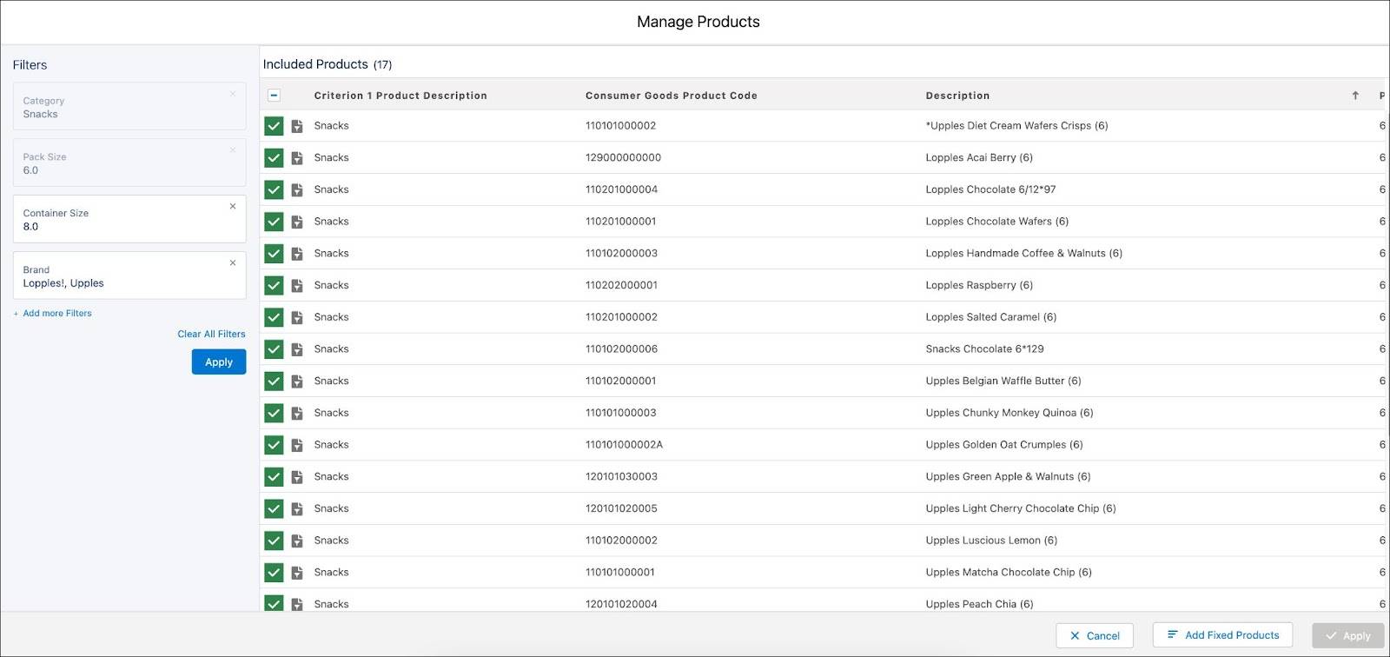Click row icon for Upples Matcha Chocolate Chip

click(297, 572)
